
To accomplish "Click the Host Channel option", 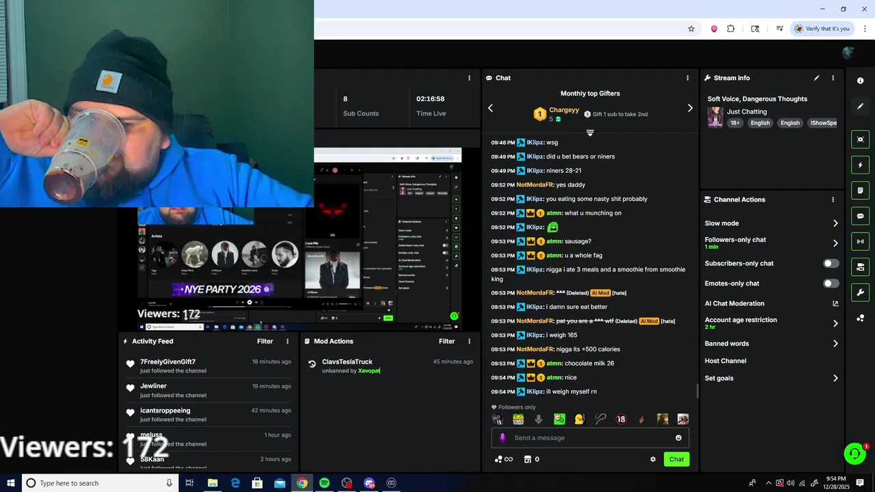I will (x=725, y=361).
